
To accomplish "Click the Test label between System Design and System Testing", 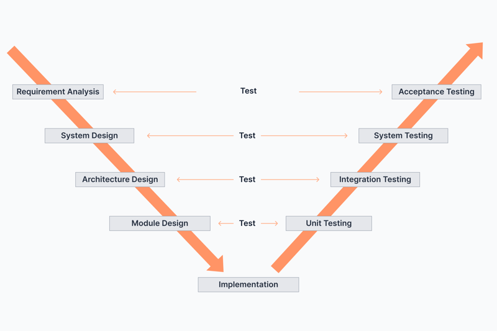I will (247, 135).
